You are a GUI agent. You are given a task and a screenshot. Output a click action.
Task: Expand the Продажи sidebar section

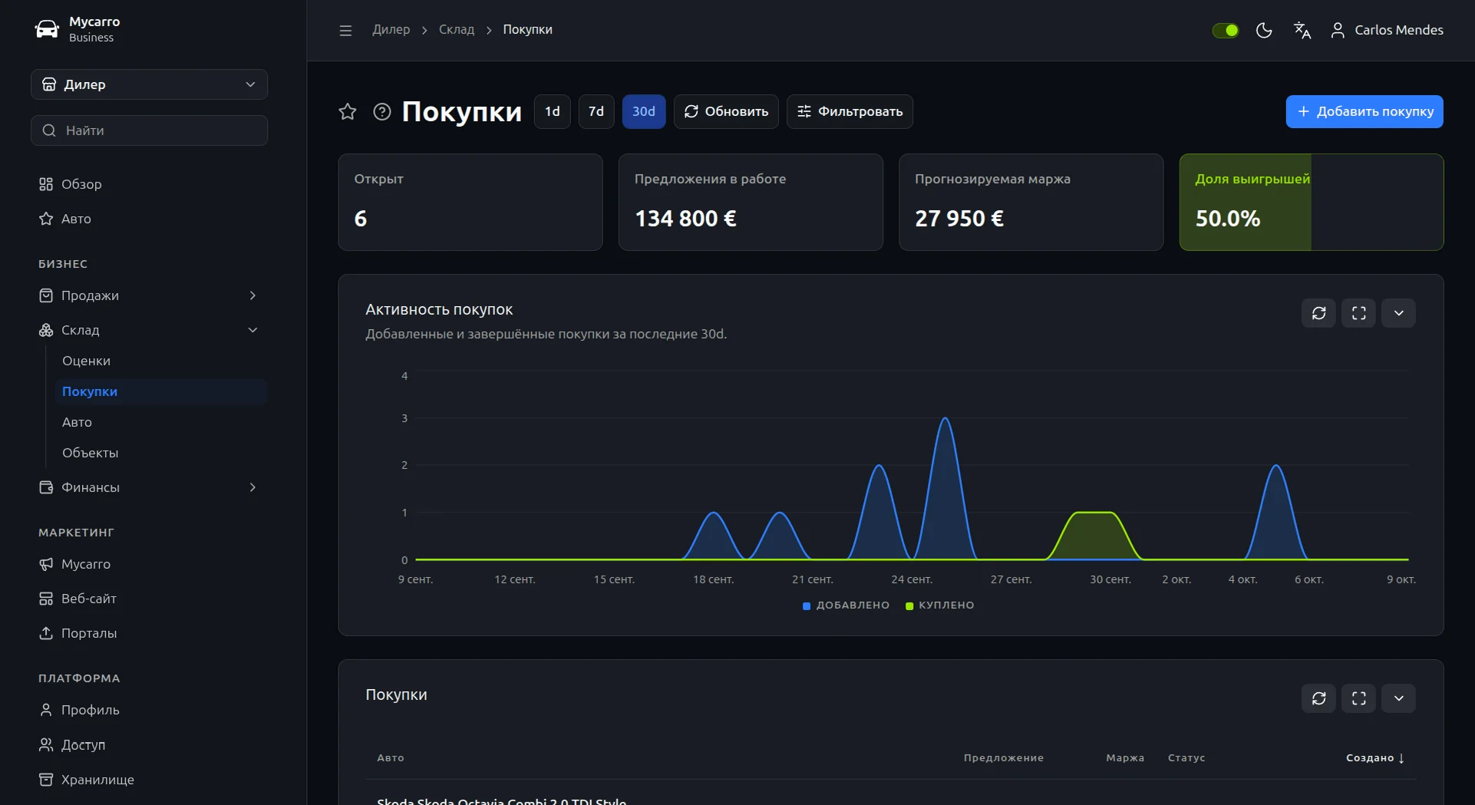(149, 295)
